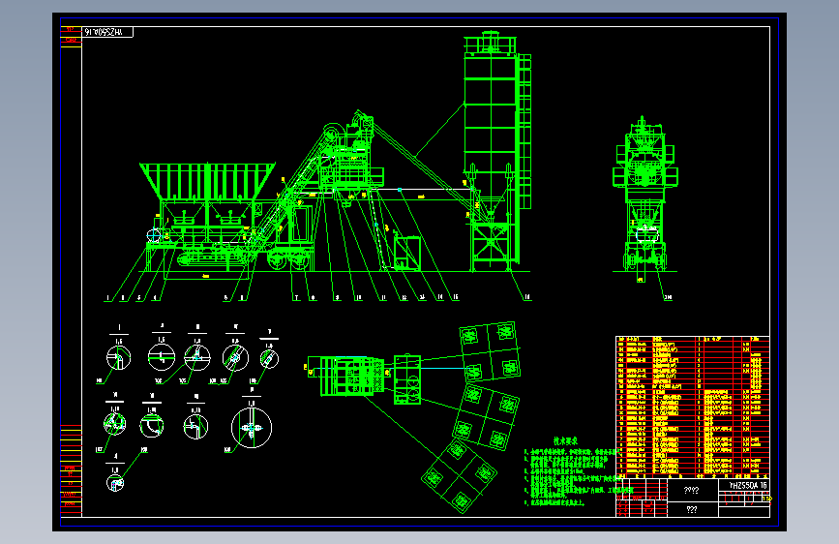Select the control cabin box beside the silo base

pos(407,253)
